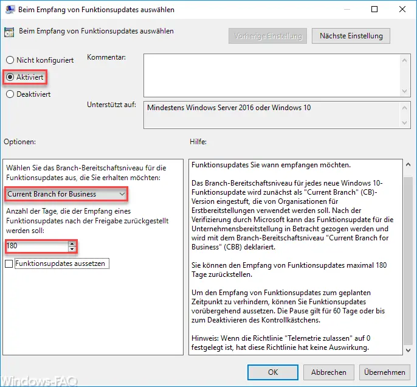Screen dimensions: 417x387
Task: Click help paragraph 'Sie können den Empfang von Funktionsupdates maximal 180'
Action: coord(289,270)
